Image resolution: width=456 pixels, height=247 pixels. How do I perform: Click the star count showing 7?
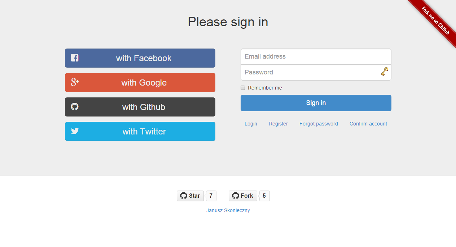[211, 196]
